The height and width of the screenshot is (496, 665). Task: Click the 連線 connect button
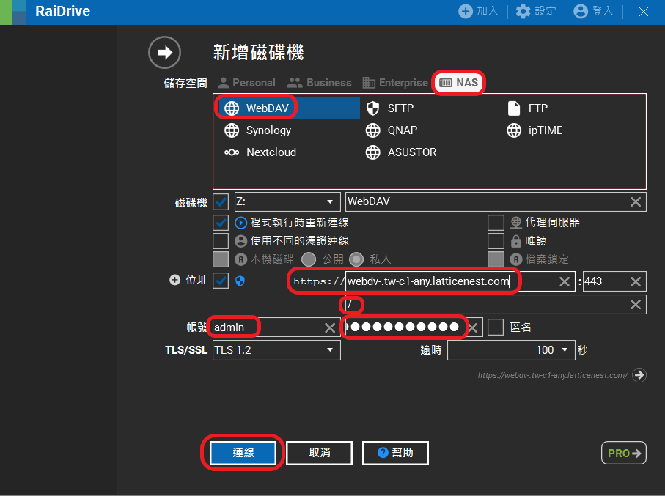point(243,453)
